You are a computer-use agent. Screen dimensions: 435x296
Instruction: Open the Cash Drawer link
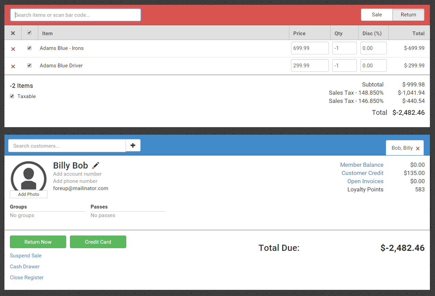[25, 267]
